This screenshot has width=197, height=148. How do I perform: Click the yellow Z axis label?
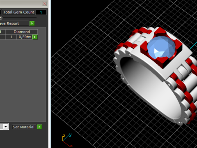(64, 136)
